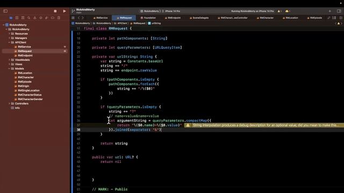Click the yellow warning icon on line 37
Viewport: 344px width, 193px height.
tap(188, 125)
